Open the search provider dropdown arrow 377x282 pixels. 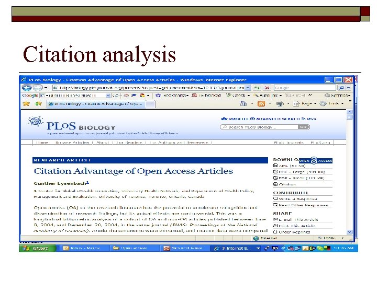coord(348,88)
